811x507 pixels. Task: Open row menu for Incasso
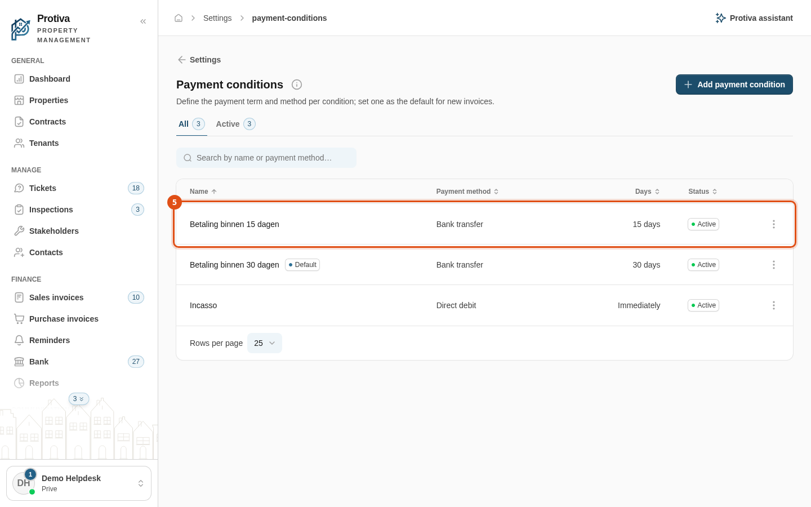(x=774, y=305)
